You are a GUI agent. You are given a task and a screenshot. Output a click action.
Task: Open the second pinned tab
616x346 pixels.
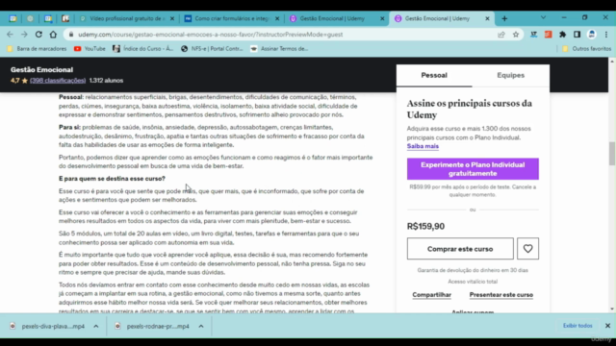click(30, 18)
